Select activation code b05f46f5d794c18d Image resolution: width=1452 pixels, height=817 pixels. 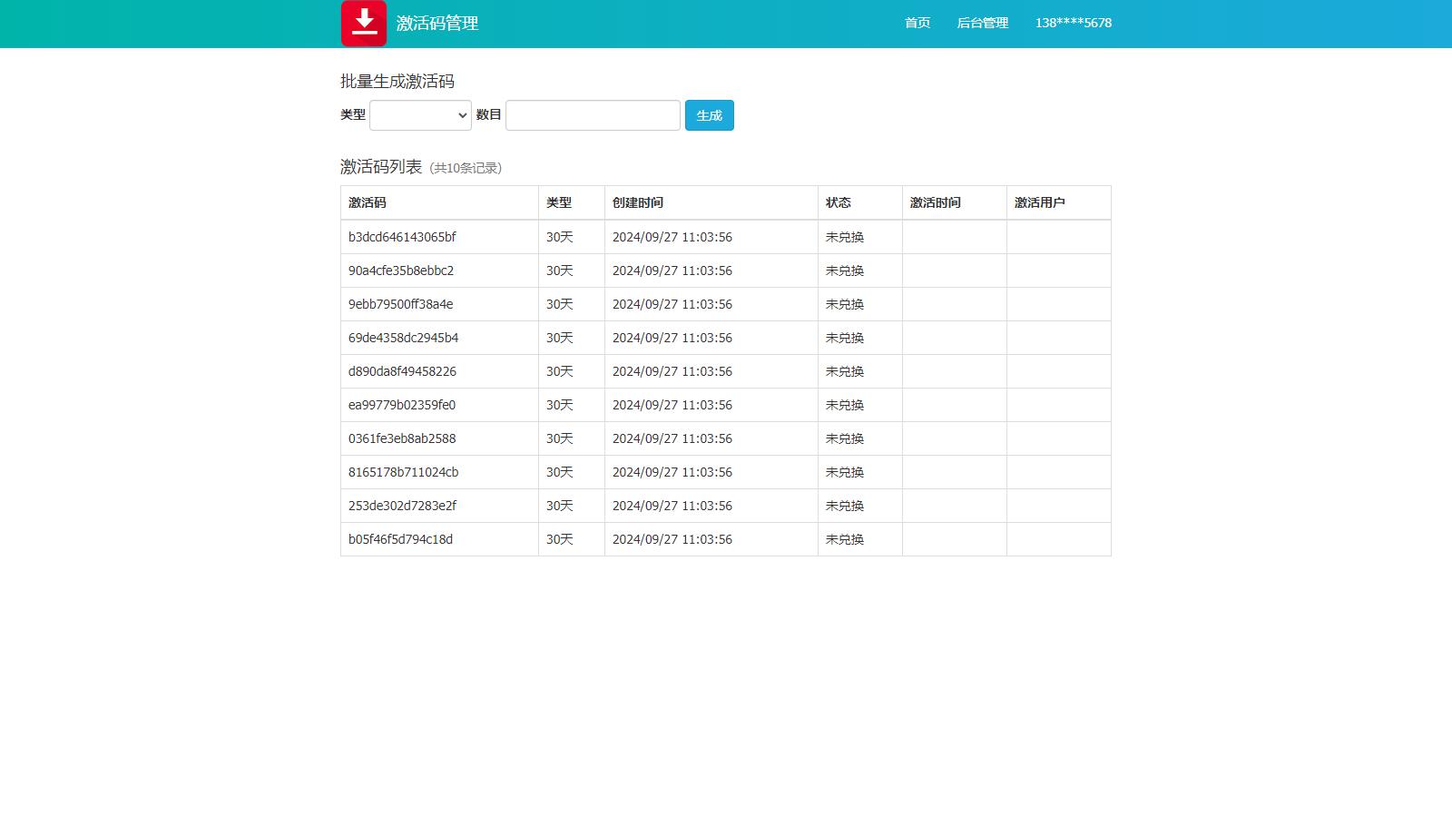tap(401, 539)
